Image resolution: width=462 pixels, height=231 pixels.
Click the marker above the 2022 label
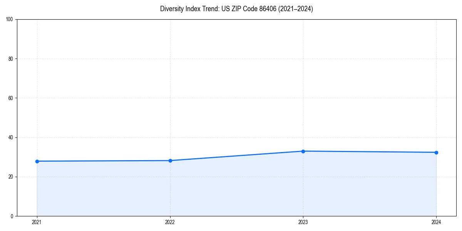click(x=170, y=161)
